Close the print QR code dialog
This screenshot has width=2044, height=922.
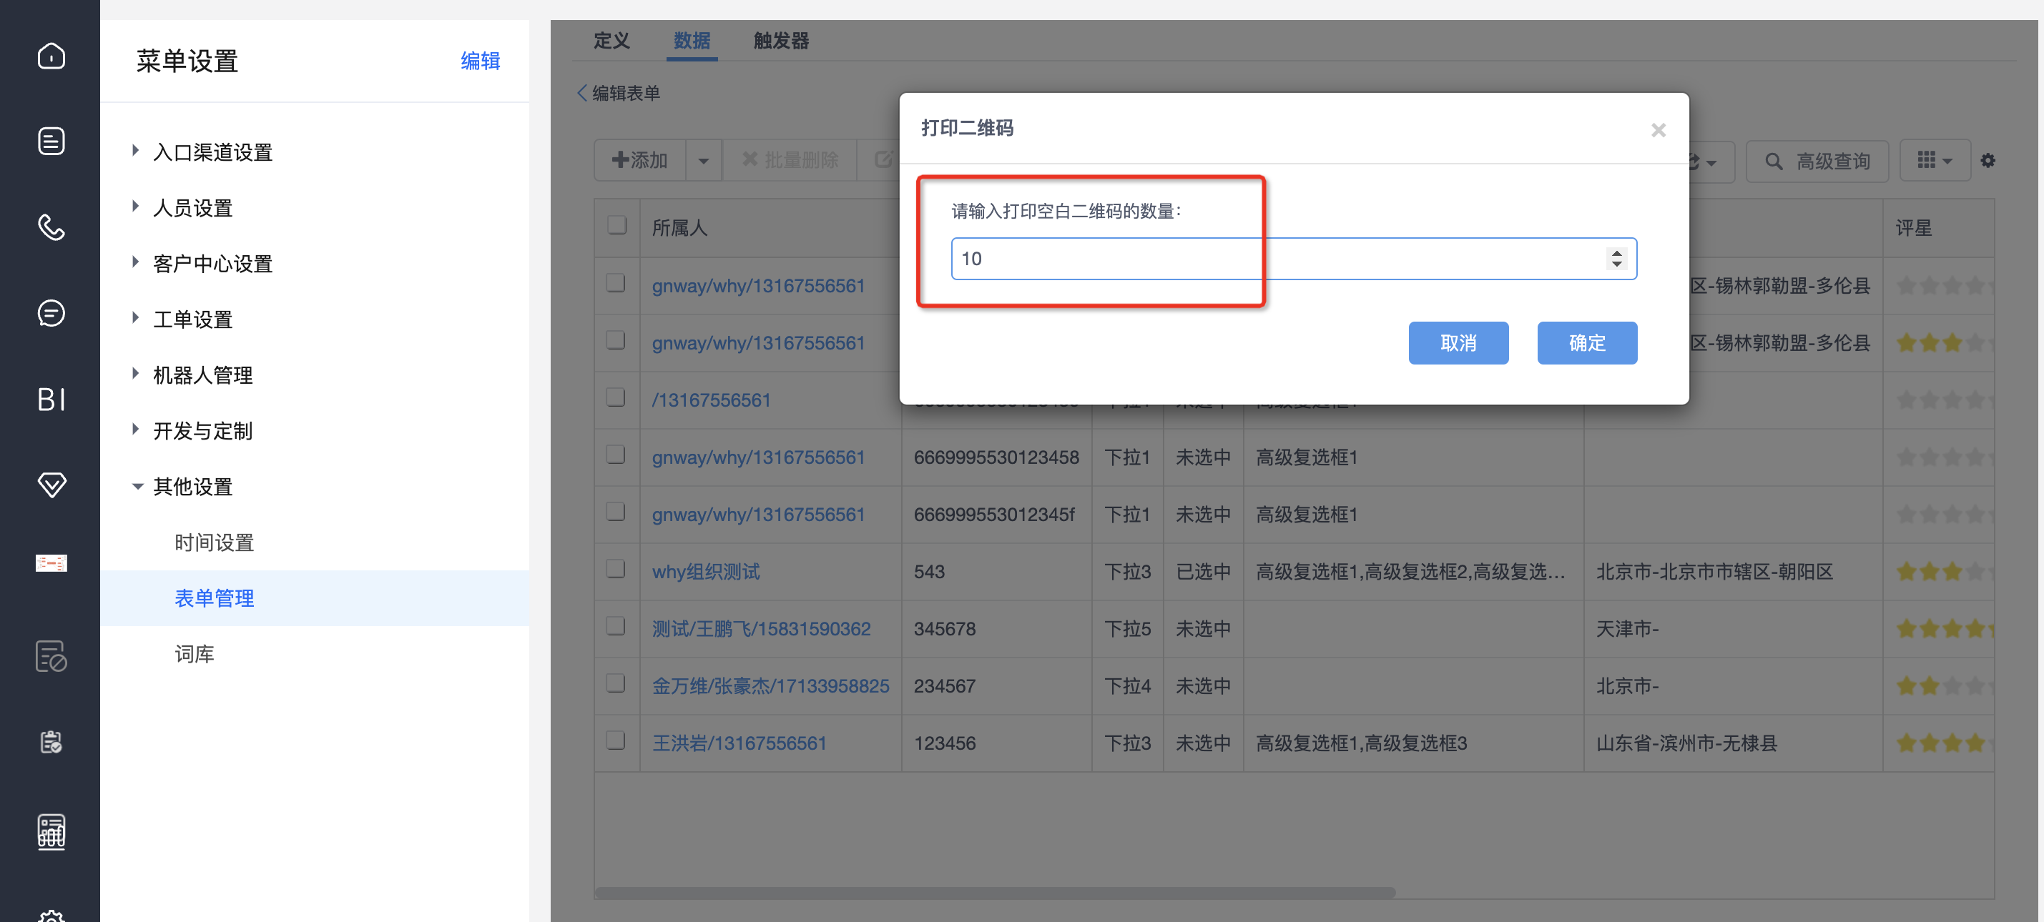click(1658, 129)
